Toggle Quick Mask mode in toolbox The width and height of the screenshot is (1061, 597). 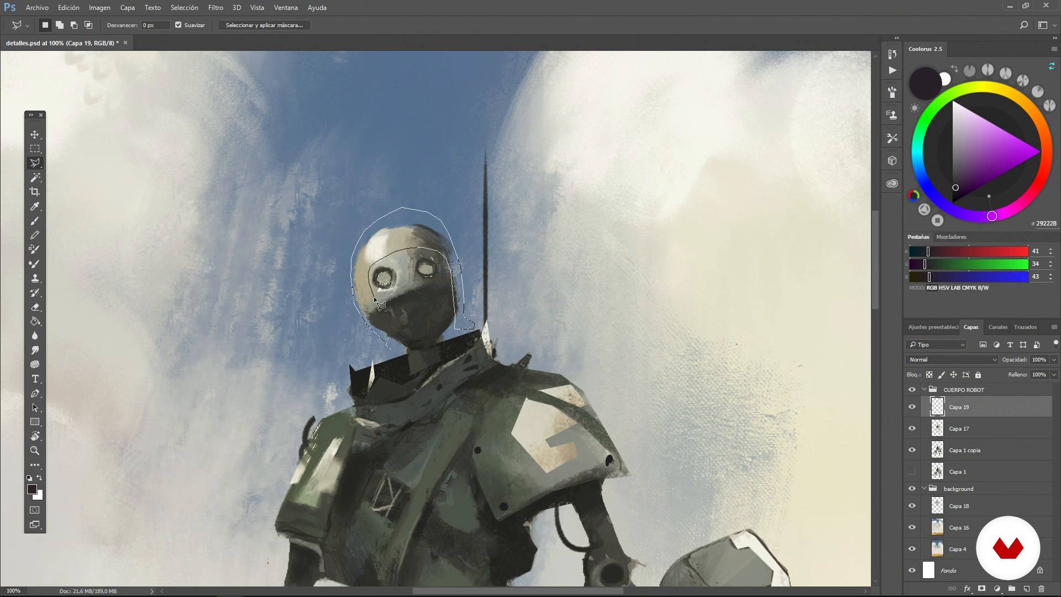35,510
